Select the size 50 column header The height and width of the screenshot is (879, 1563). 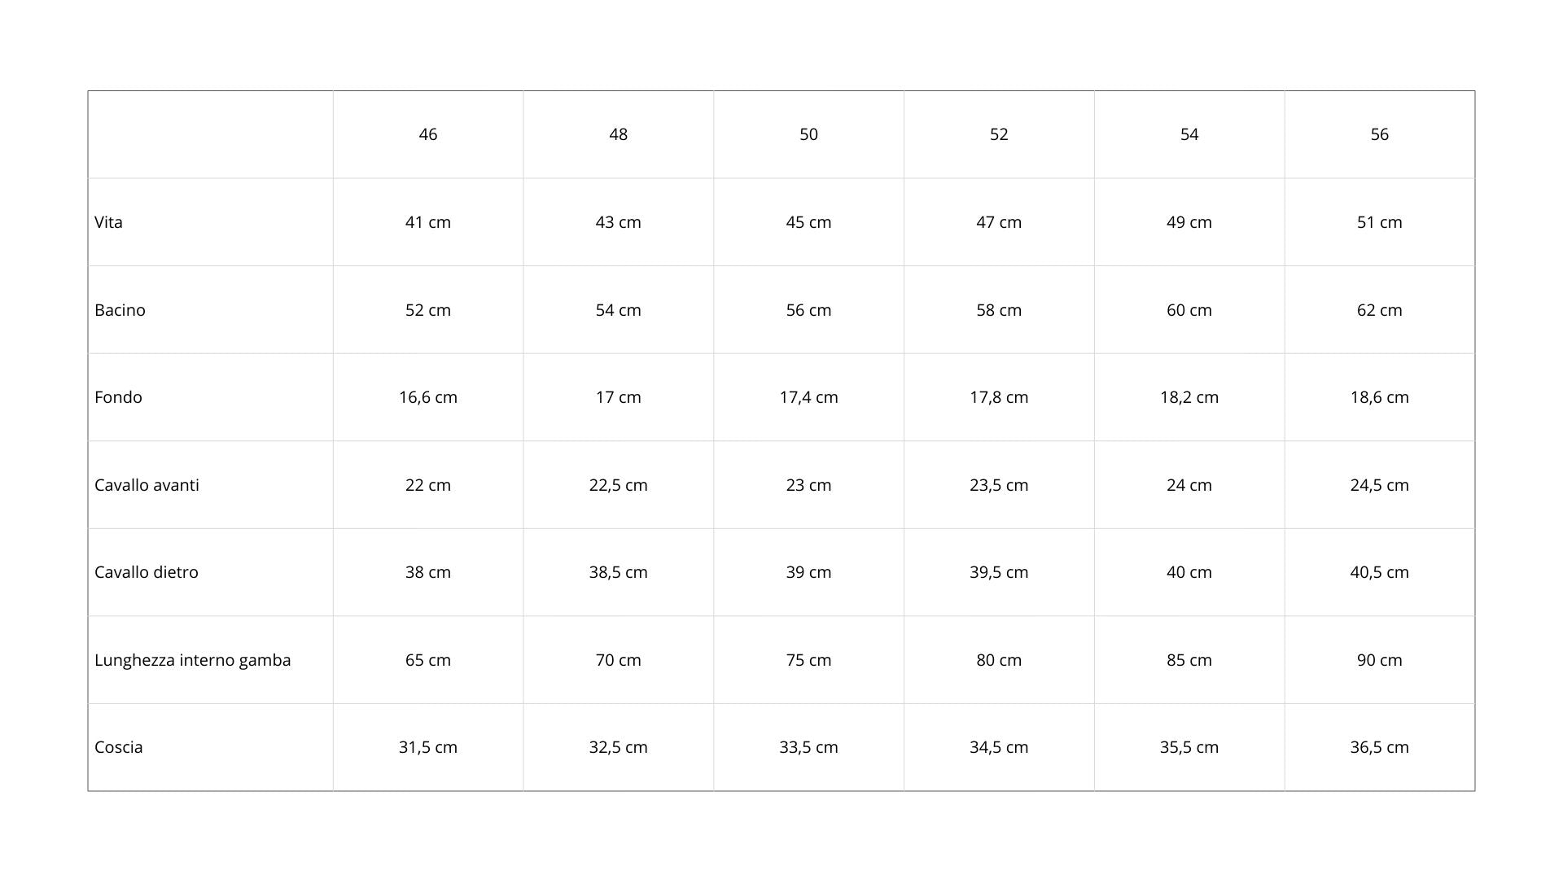[x=808, y=134]
